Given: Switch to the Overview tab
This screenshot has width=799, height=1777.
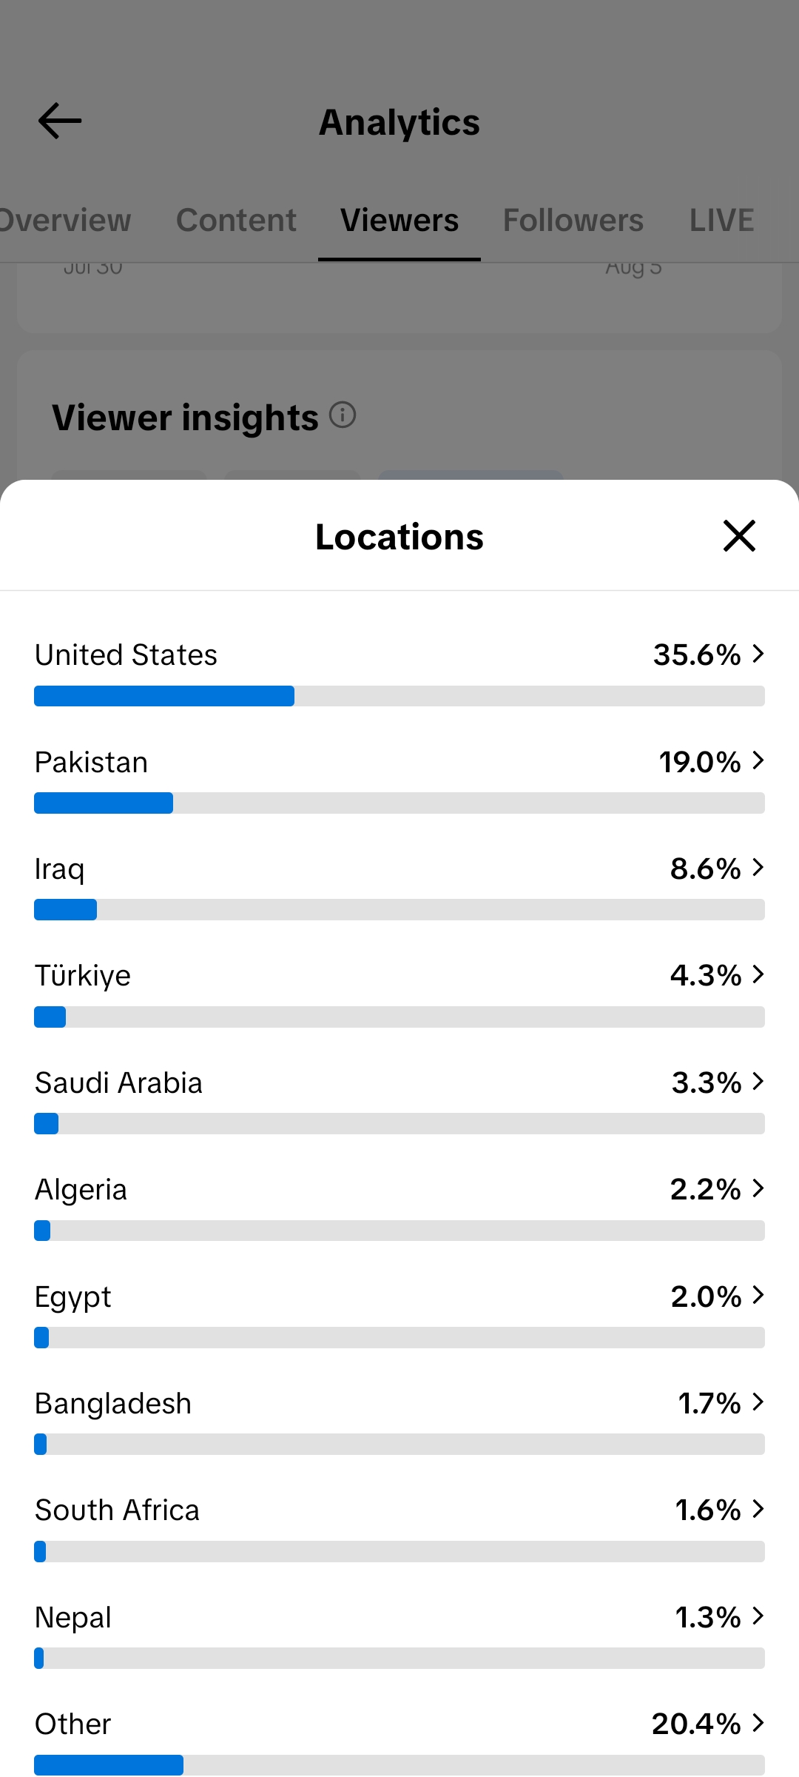Looking at the screenshot, I should (x=65, y=221).
